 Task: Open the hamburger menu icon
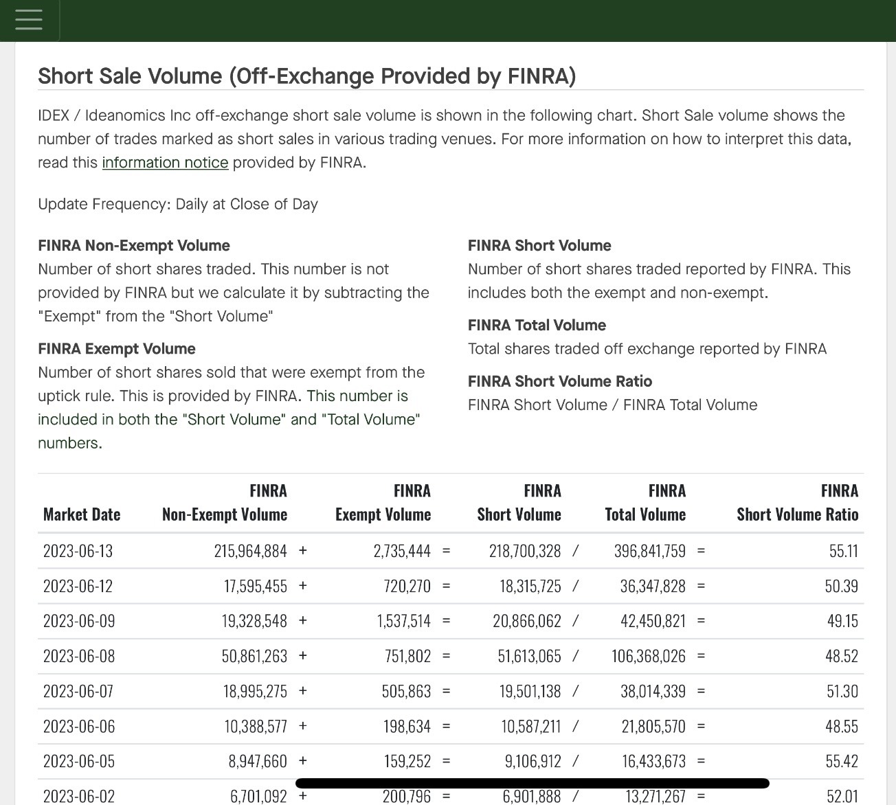pyautogui.click(x=28, y=19)
